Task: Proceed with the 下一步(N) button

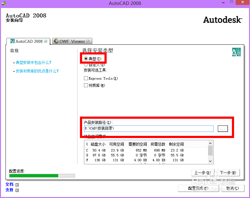Action: [228, 173]
